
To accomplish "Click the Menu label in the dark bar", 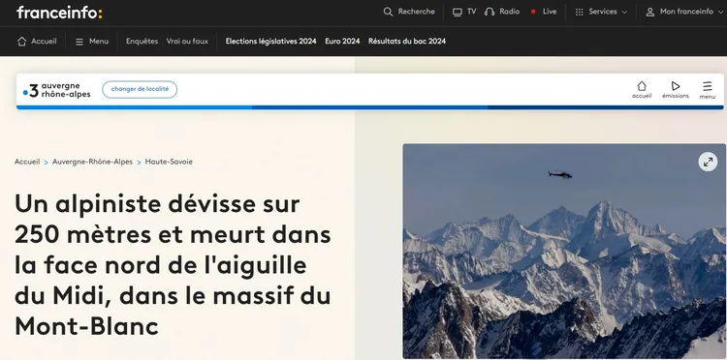I will 99,42.
